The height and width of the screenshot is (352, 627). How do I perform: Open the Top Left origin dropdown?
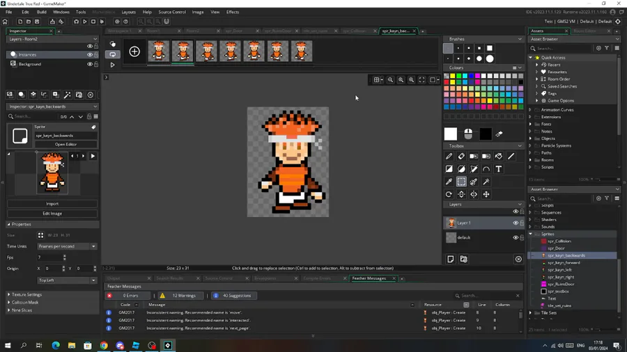(x=67, y=280)
